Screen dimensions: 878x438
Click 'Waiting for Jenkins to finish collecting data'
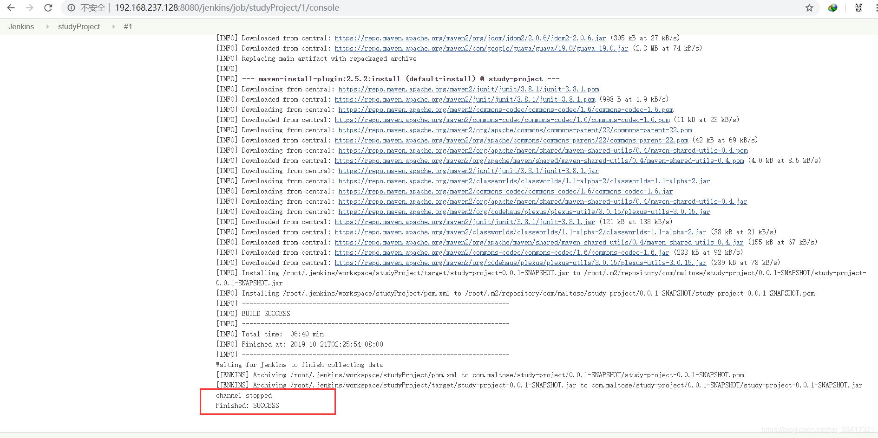pyautogui.click(x=300, y=365)
